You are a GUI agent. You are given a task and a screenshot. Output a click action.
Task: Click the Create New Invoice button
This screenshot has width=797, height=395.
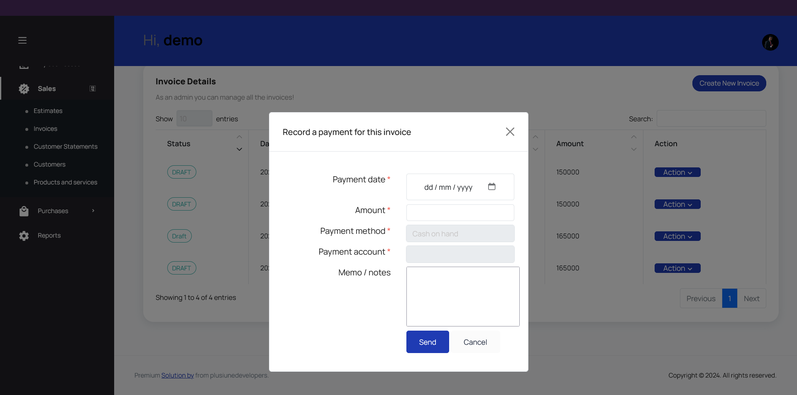[x=729, y=83]
